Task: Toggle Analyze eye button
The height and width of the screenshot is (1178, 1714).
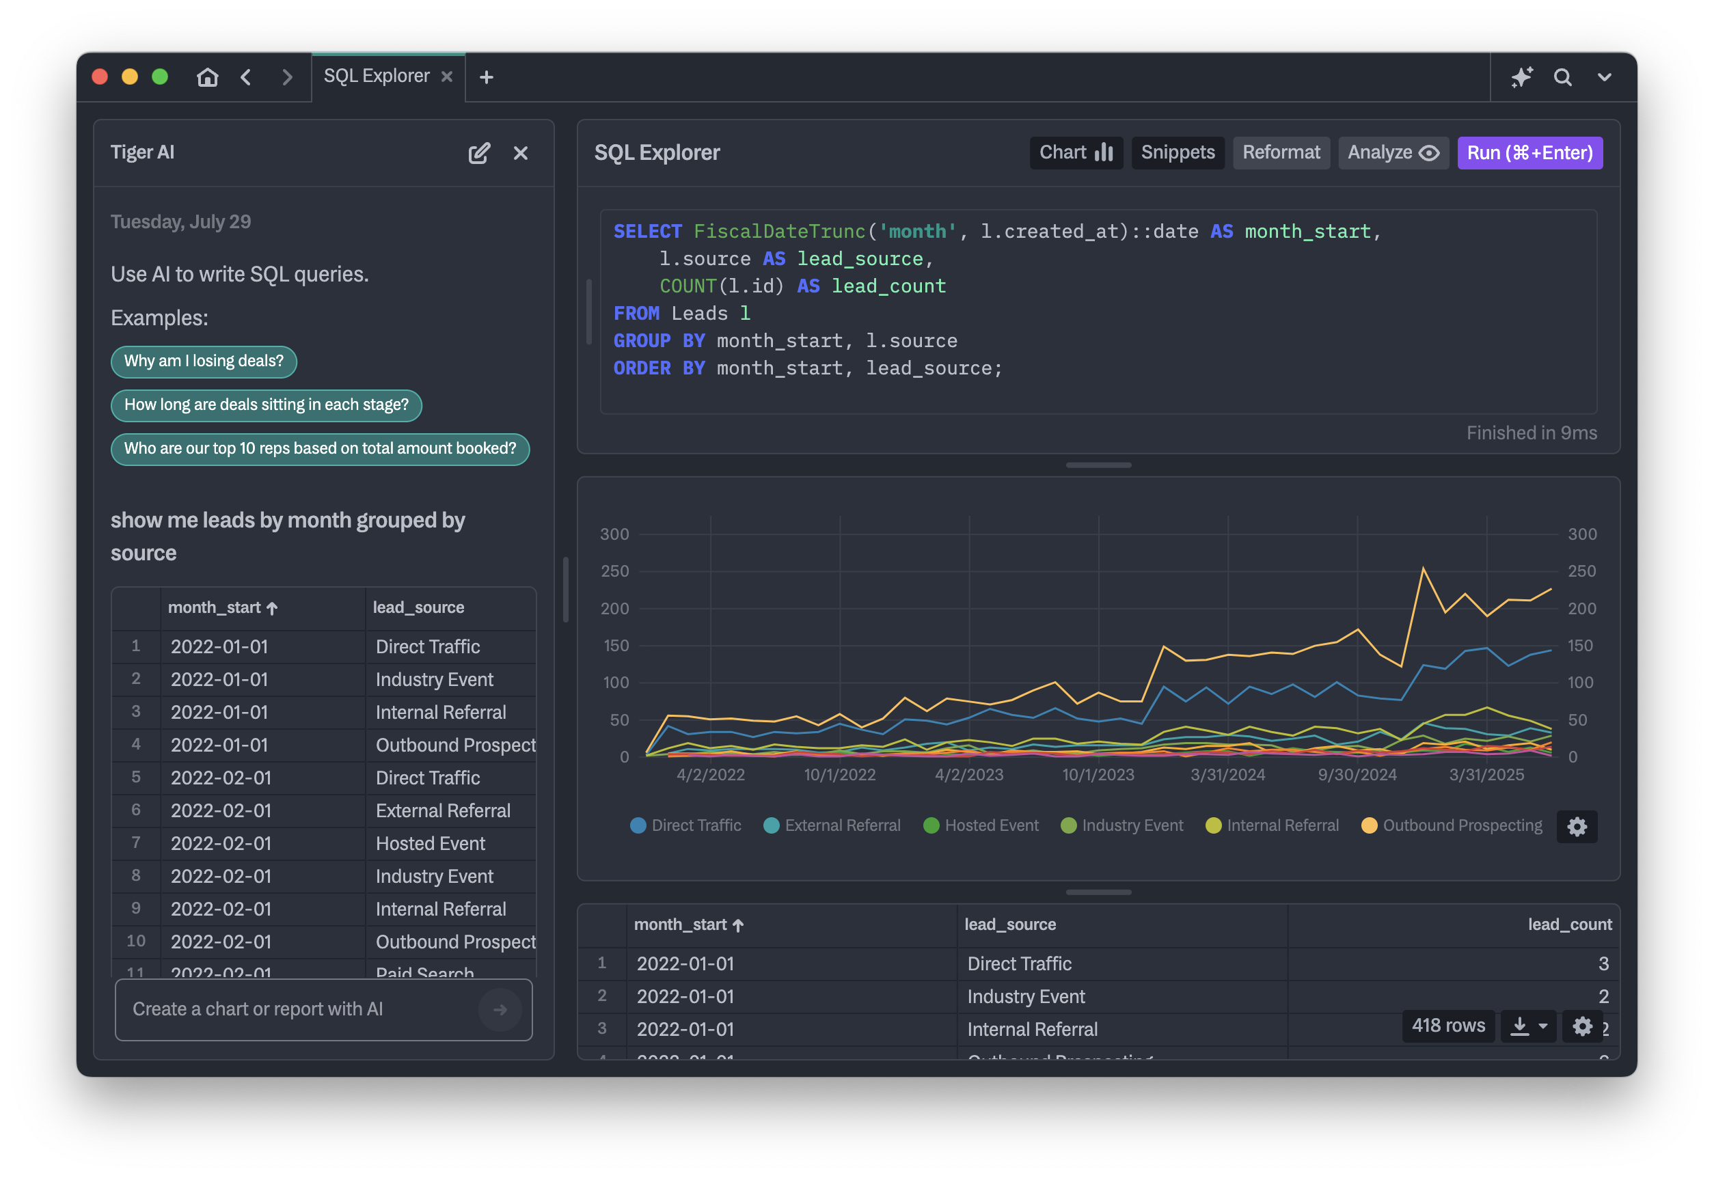Action: (1393, 153)
